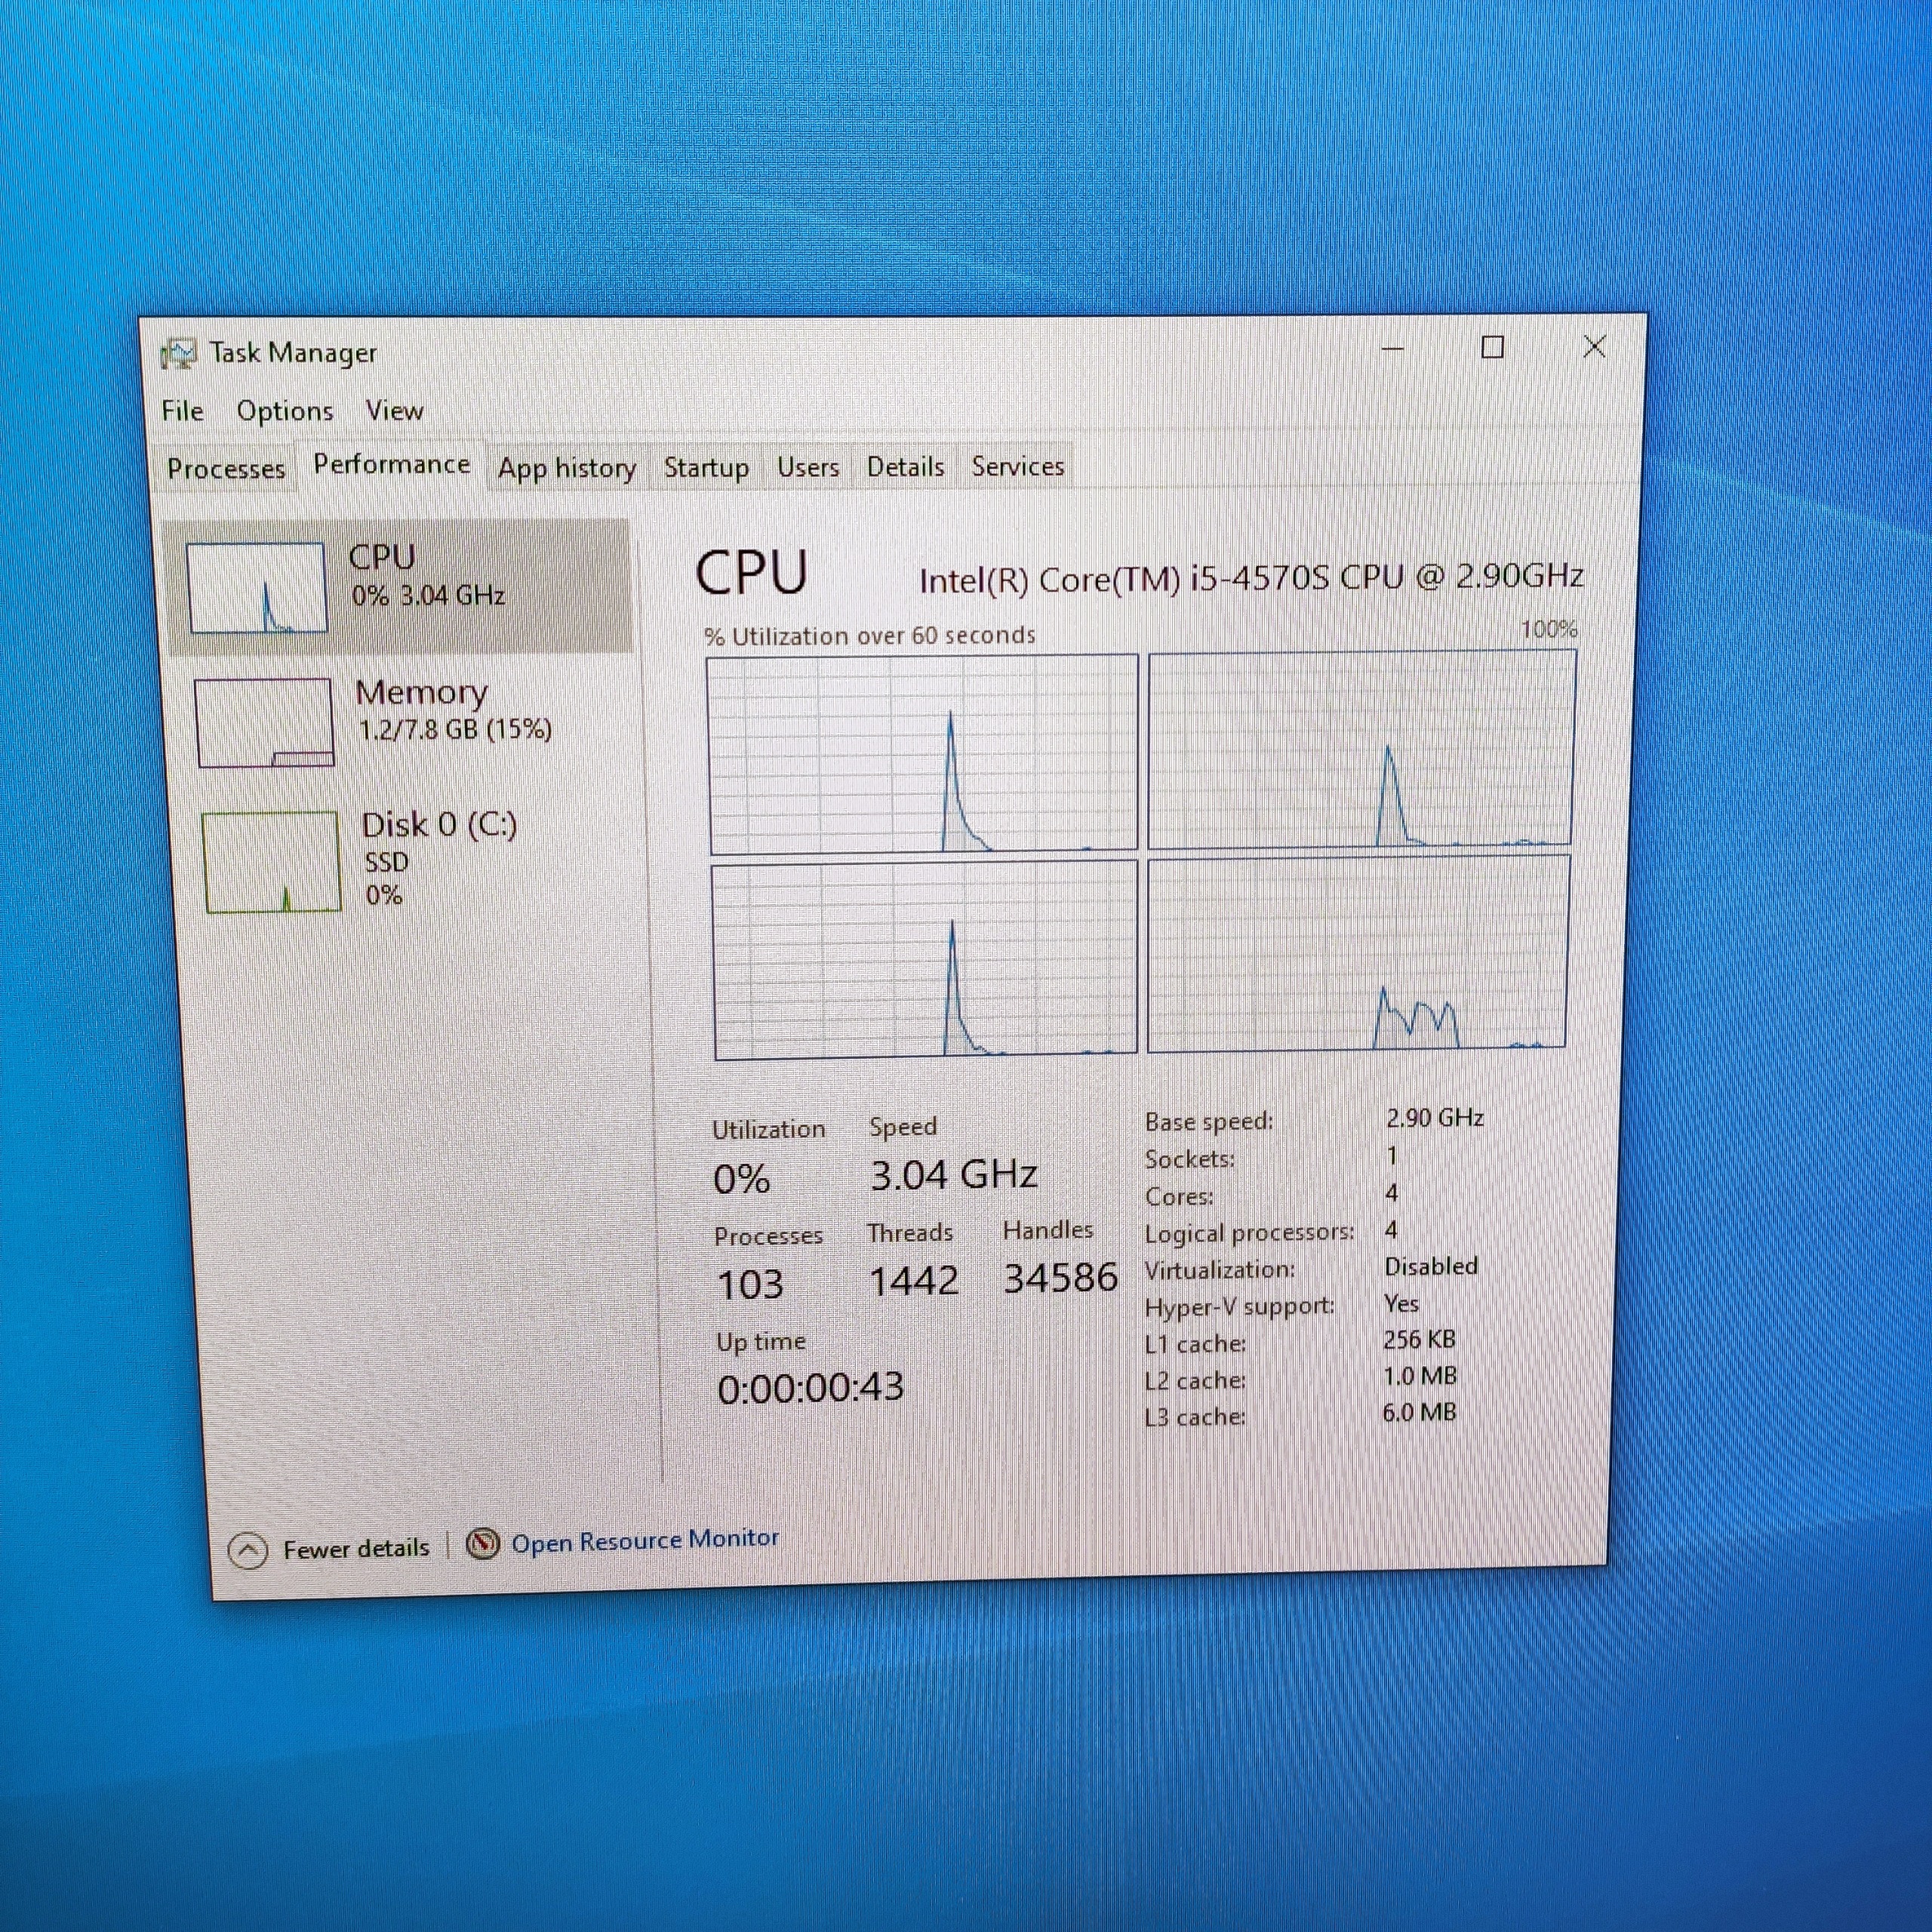
Task: Click the bottom-right CPU core graph
Action: pos(1358,954)
